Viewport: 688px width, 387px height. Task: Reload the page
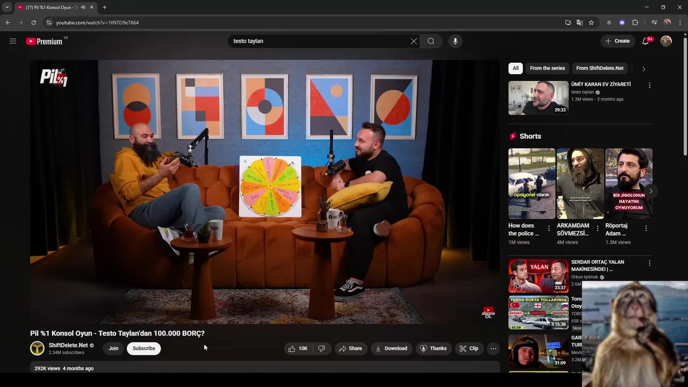33,23
